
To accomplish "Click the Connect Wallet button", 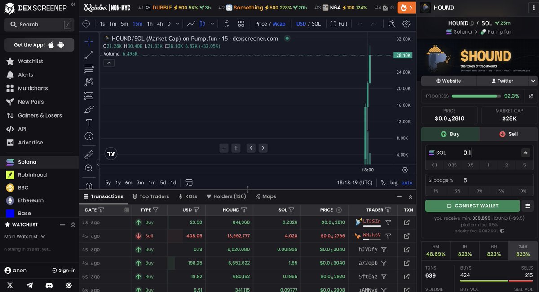I will point(473,205).
